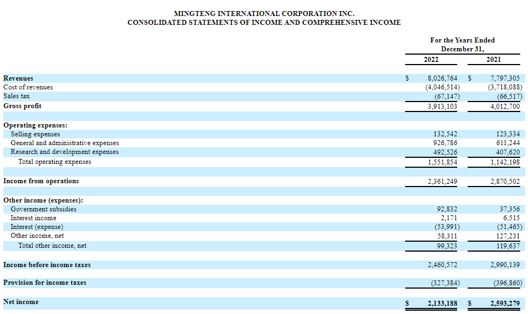Click G&A expenses value 611,244
Image resolution: width=528 pixels, height=314 pixels.
click(x=508, y=143)
